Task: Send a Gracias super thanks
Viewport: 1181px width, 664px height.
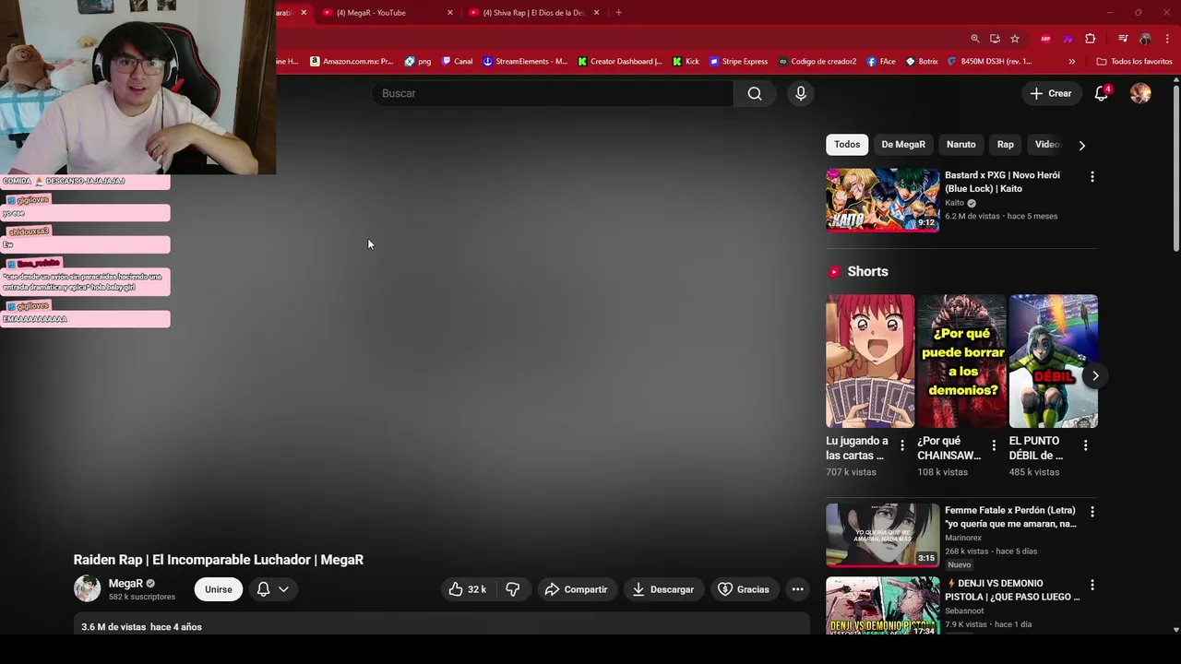Action: [744, 589]
